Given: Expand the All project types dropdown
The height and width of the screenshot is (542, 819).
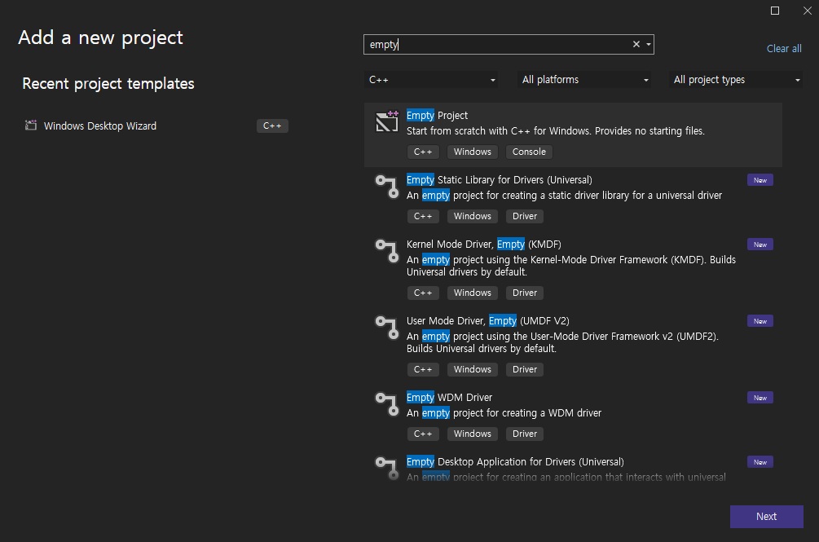Looking at the screenshot, I should click(737, 80).
